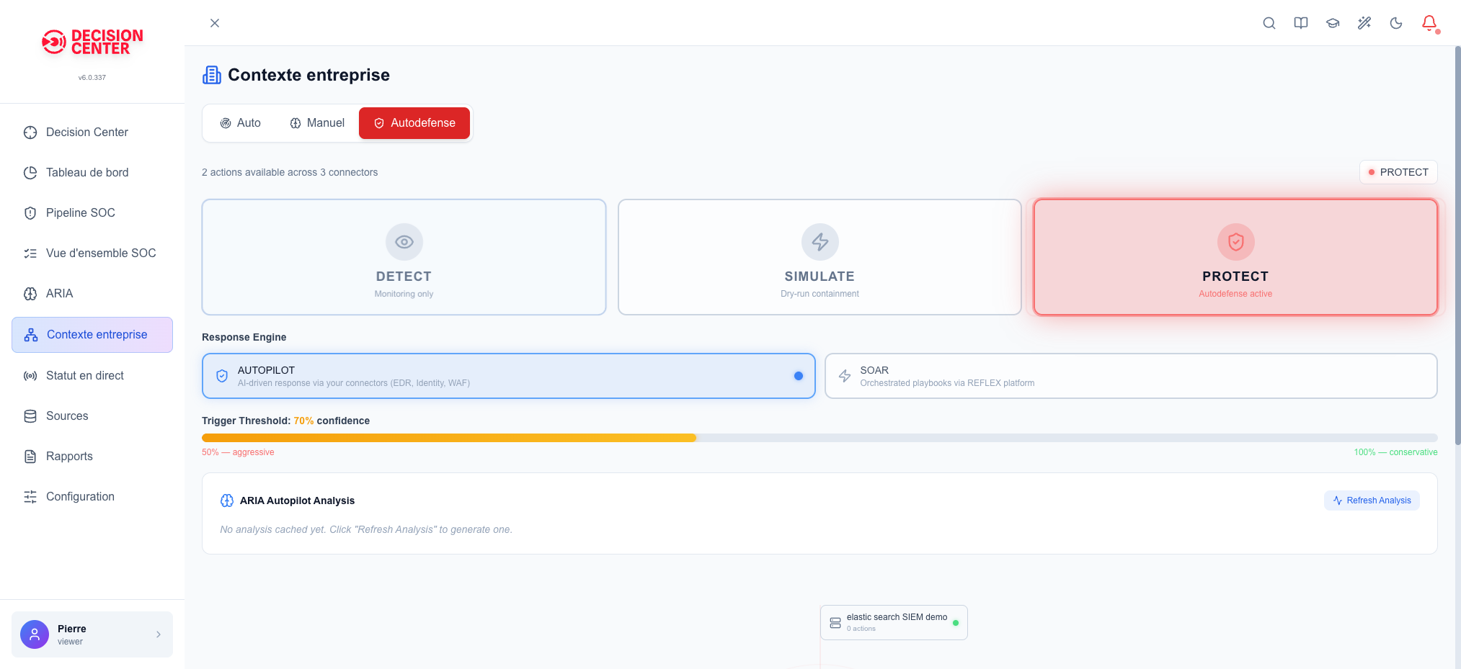The width and height of the screenshot is (1461, 669).
Task: Click the Decision Center sidebar icon
Action: 30,133
